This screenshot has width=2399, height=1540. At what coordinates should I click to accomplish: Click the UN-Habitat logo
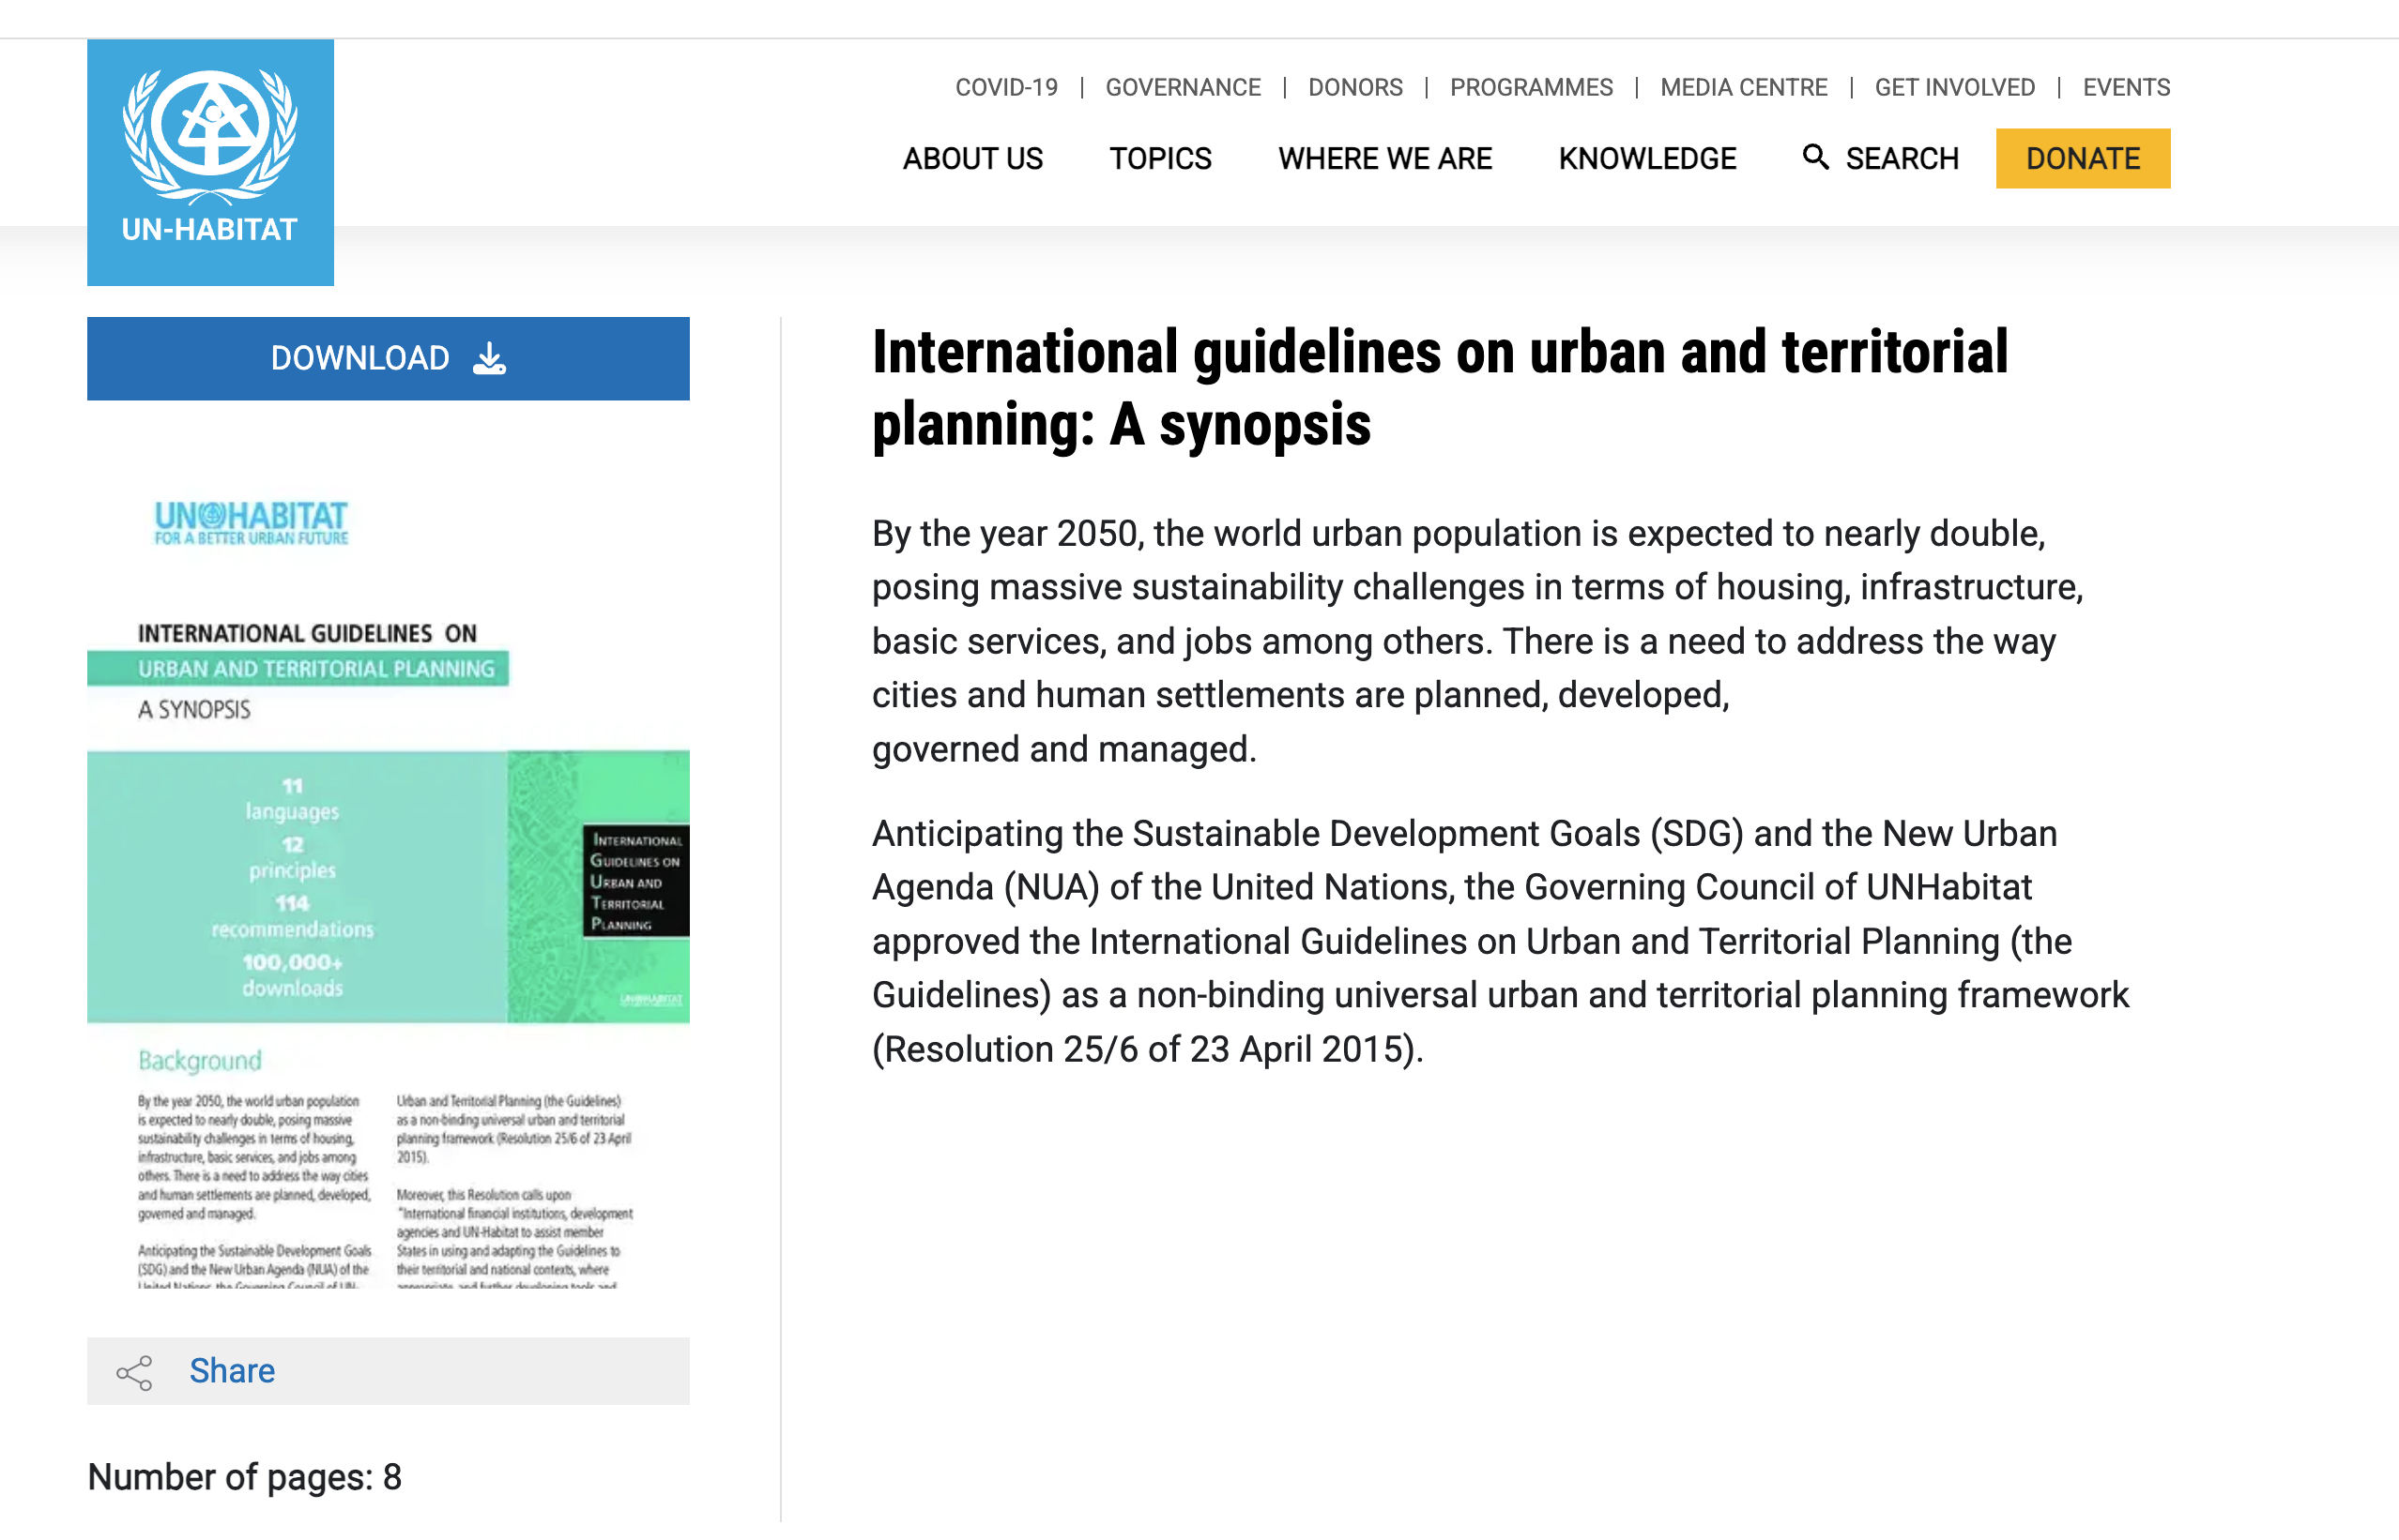210,162
